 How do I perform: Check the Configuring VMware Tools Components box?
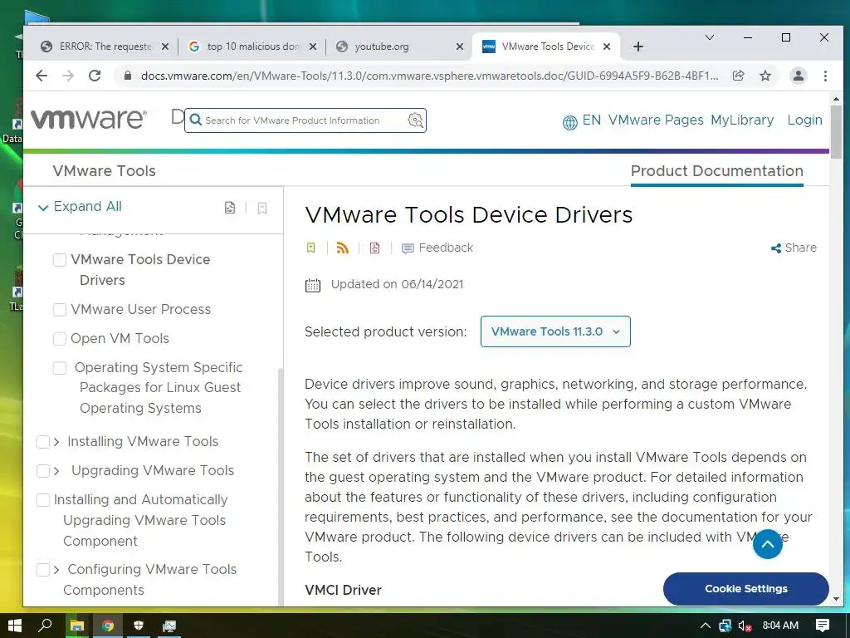click(43, 570)
